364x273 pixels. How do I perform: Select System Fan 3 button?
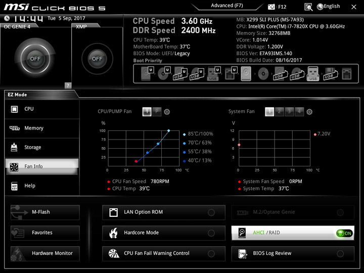point(289,112)
